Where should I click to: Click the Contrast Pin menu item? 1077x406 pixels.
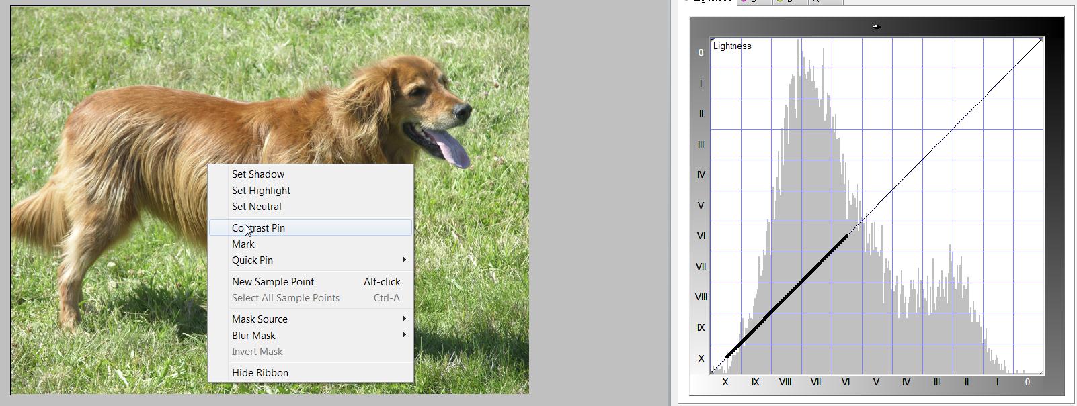click(x=311, y=228)
